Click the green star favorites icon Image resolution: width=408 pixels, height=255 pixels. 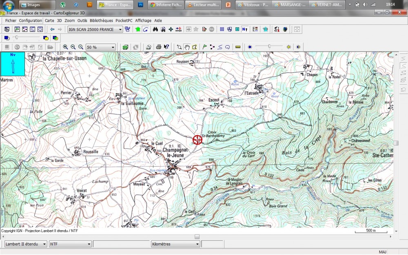click(138, 29)
